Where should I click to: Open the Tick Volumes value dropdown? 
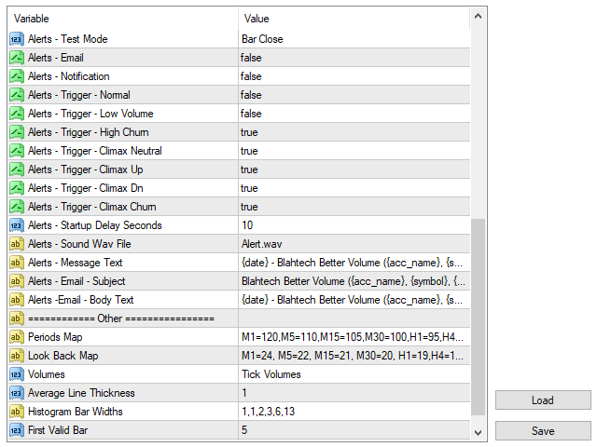point(353,374)
